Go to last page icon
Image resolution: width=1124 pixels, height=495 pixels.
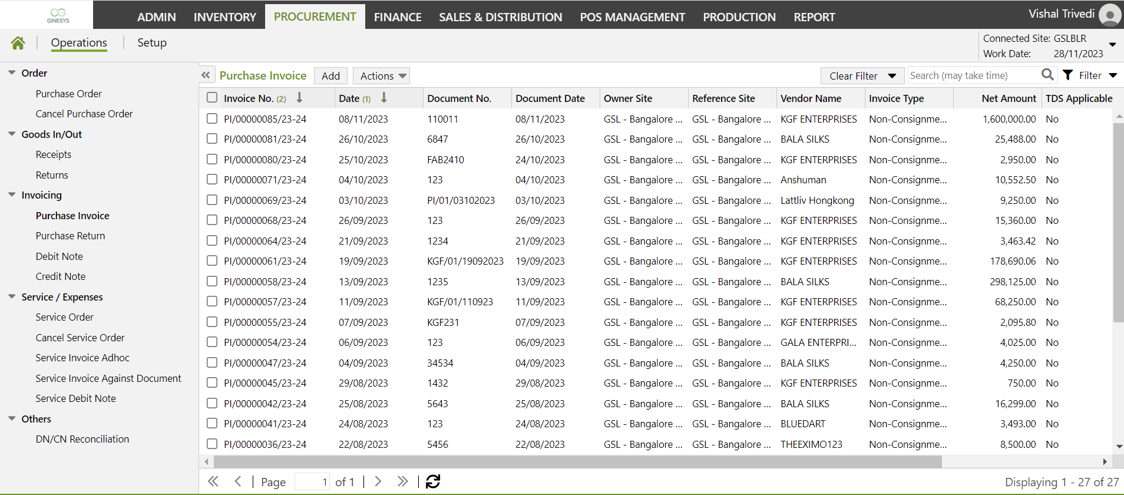[402, 481]
